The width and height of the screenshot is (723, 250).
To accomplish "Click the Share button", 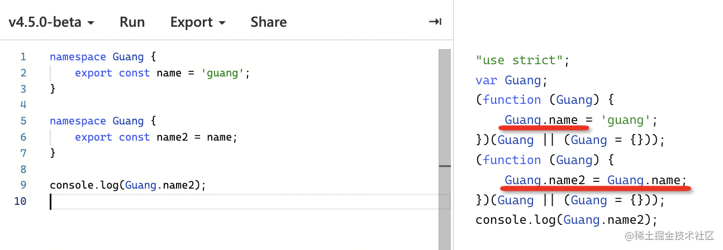I will pos(268,22).
